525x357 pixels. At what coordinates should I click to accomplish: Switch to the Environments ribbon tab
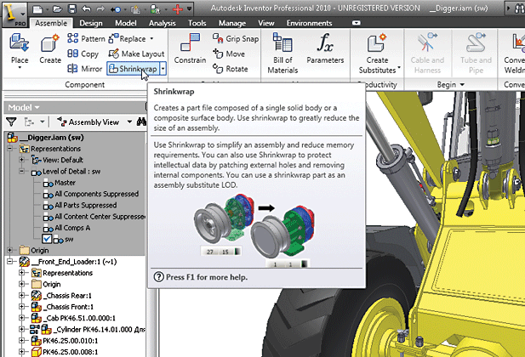pyautogui.click(x=309, y=23)
